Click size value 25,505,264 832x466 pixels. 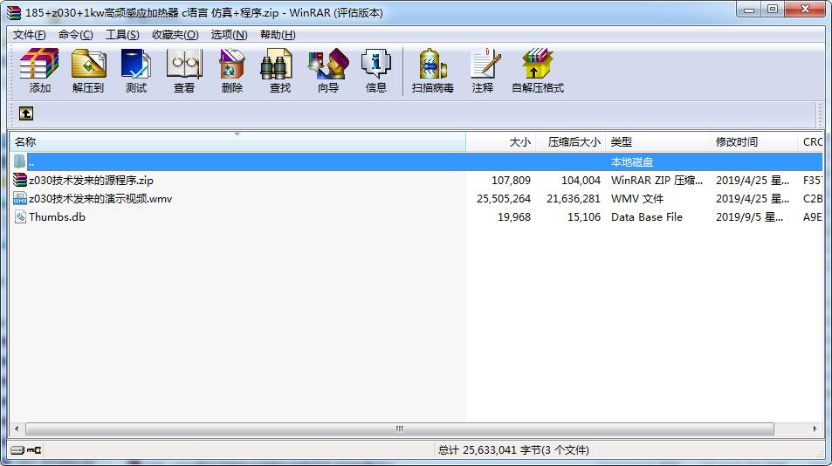tap(504, 199)
